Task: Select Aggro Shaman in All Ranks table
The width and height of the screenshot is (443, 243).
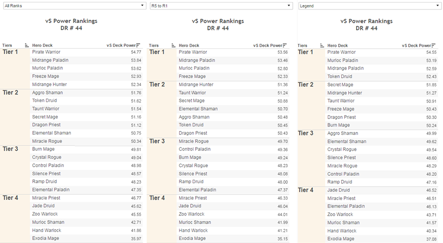Action: [x=47, y=93]
